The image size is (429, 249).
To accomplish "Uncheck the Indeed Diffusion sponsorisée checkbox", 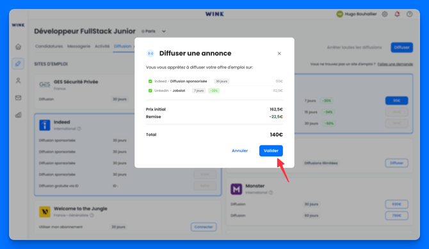I will coord(150,81).
